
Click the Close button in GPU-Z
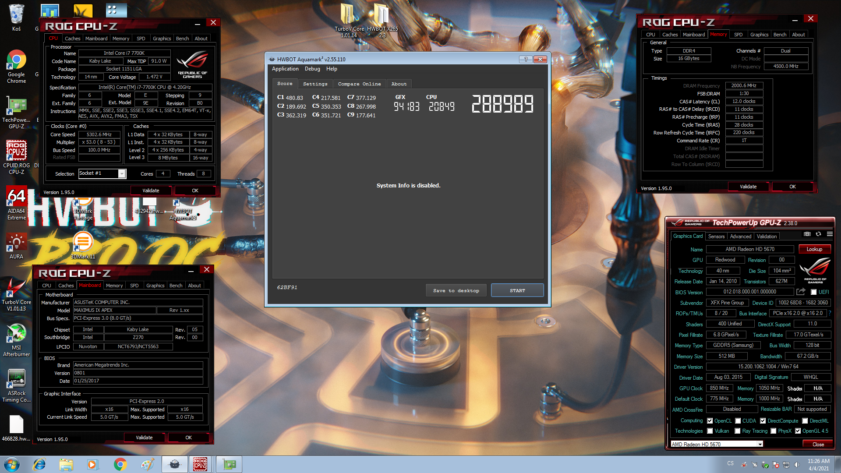pyautogui.click(x=818, y=444)
